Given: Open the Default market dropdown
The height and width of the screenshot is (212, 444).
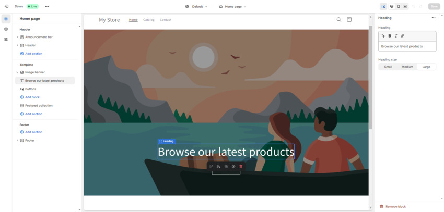Looking at the screenshot, I should [x=196, y=6].
